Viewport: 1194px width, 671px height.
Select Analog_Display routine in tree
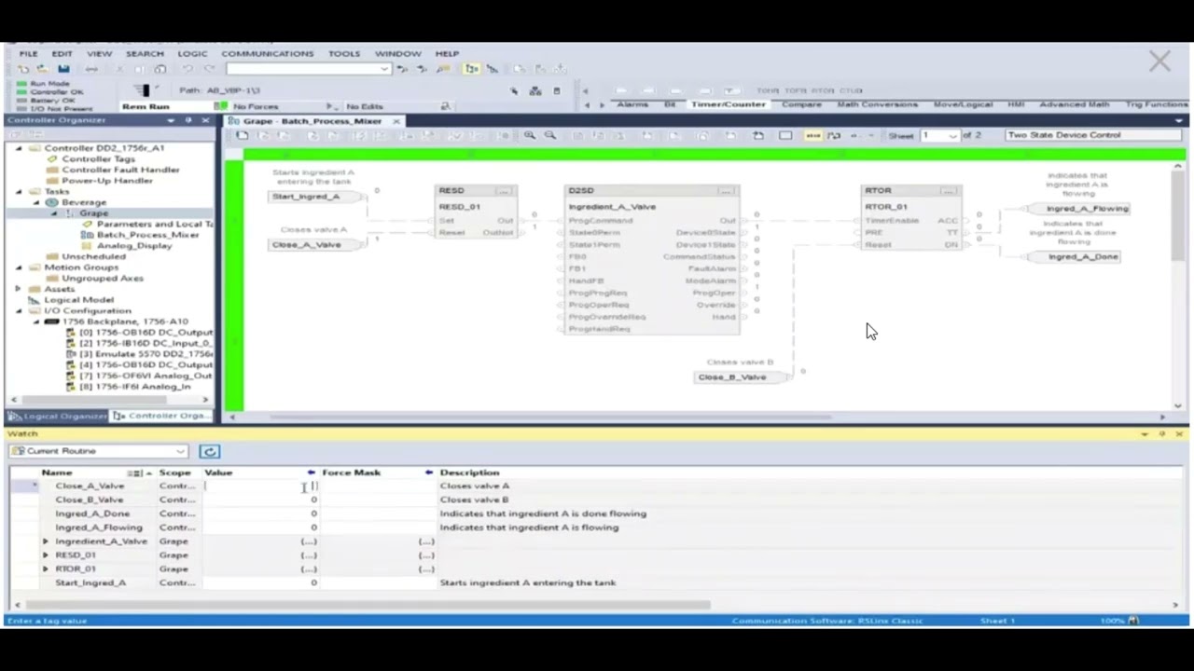coord(134,246)
